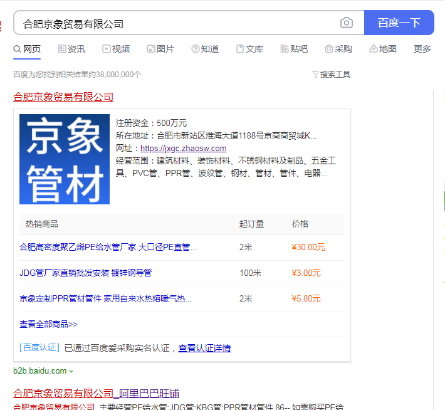Open JDG管厂家直销批发安装 product link
The image size is (445, 410).
86,273
